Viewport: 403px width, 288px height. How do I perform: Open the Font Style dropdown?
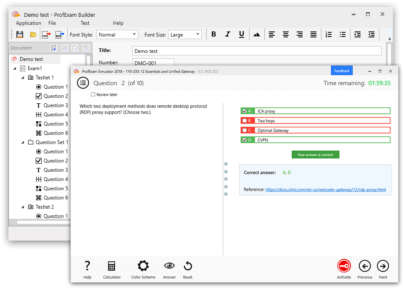click(x=117, y=34)
